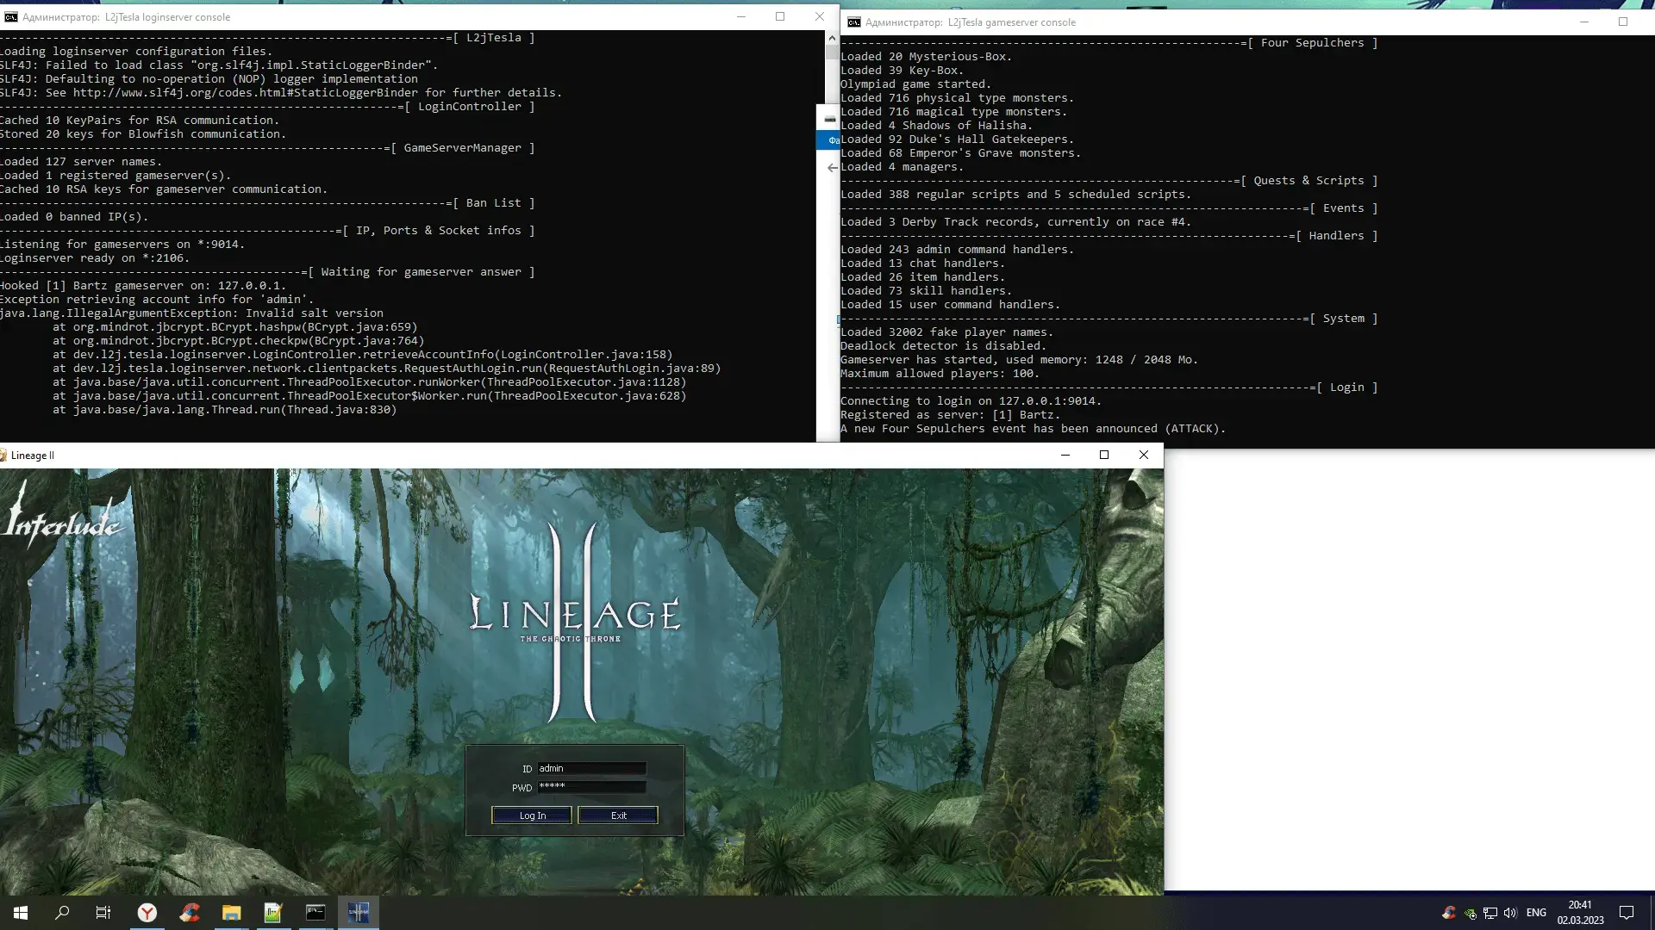Click 'Deadlock detector is disabled.' line
The width and height of the screenshot is (1655, 930).
[943, 346]
